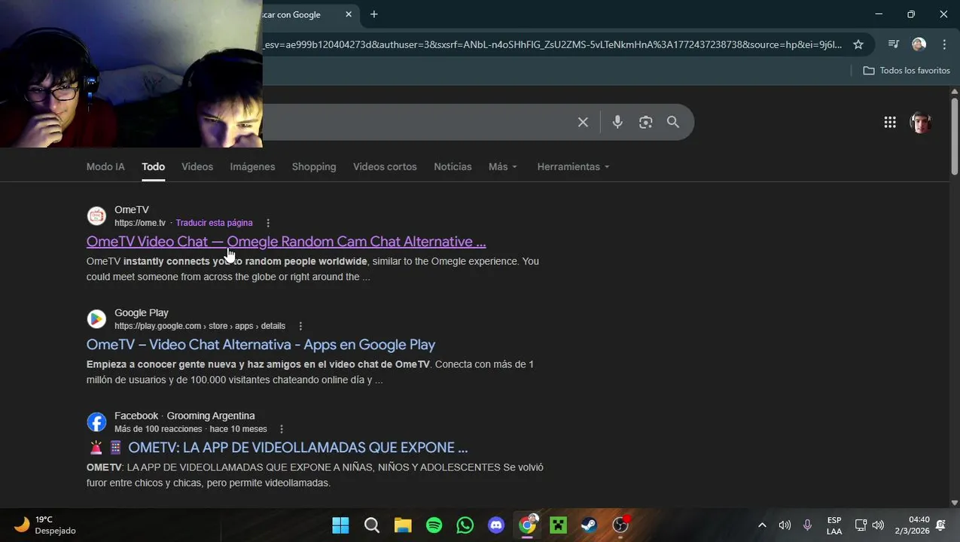Switch to Videos cortos tab
This screenshot has width=960, height=542.
pyautogui.click(x=385, y=166)
